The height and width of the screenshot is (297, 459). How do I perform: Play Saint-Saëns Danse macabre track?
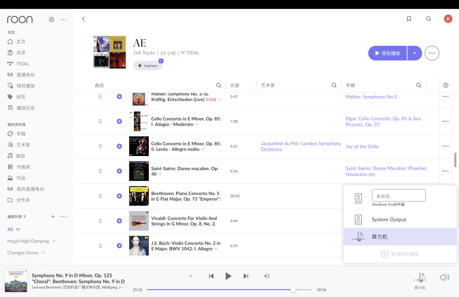coord(119,171)
